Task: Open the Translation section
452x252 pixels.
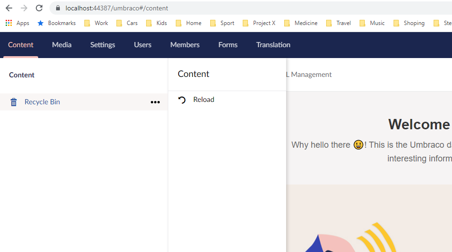Action: 273,45
